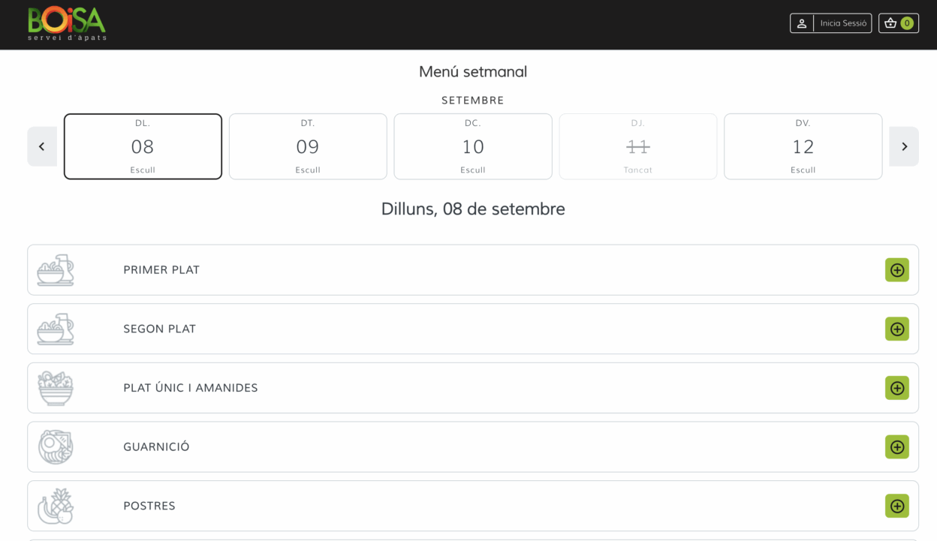Image resolution: width=937 pixels, height=541 pixels.
Task: Click the basket item count badge
Action: (x=907, y=23)
